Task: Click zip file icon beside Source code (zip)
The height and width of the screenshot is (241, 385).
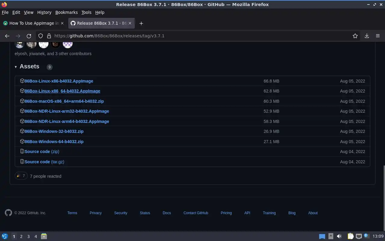Action: 22,151
